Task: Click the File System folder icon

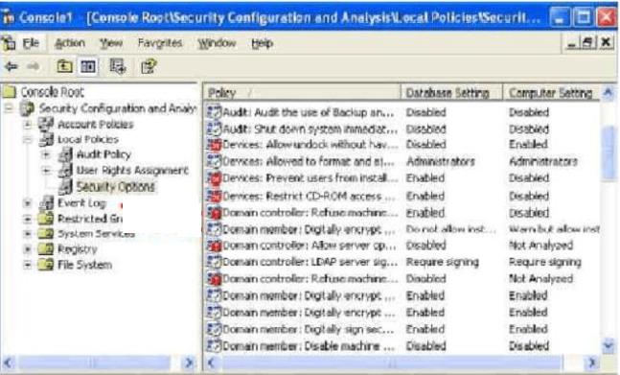Action: pos(46,265)
